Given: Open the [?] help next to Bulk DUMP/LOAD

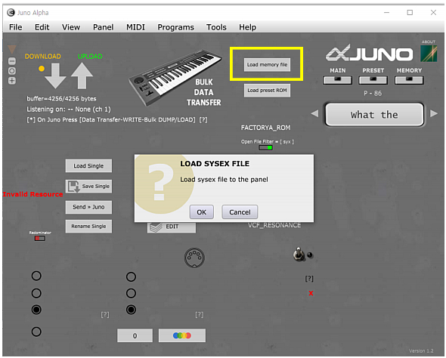Looking at the screenshot, I should 203,119.
